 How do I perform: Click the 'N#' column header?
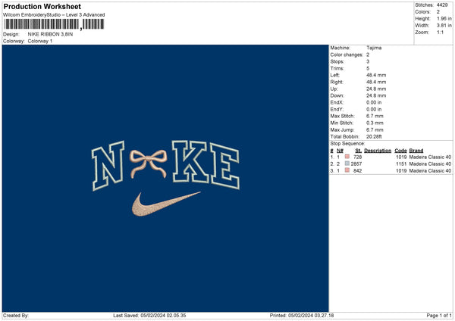(x=340, y=151)
